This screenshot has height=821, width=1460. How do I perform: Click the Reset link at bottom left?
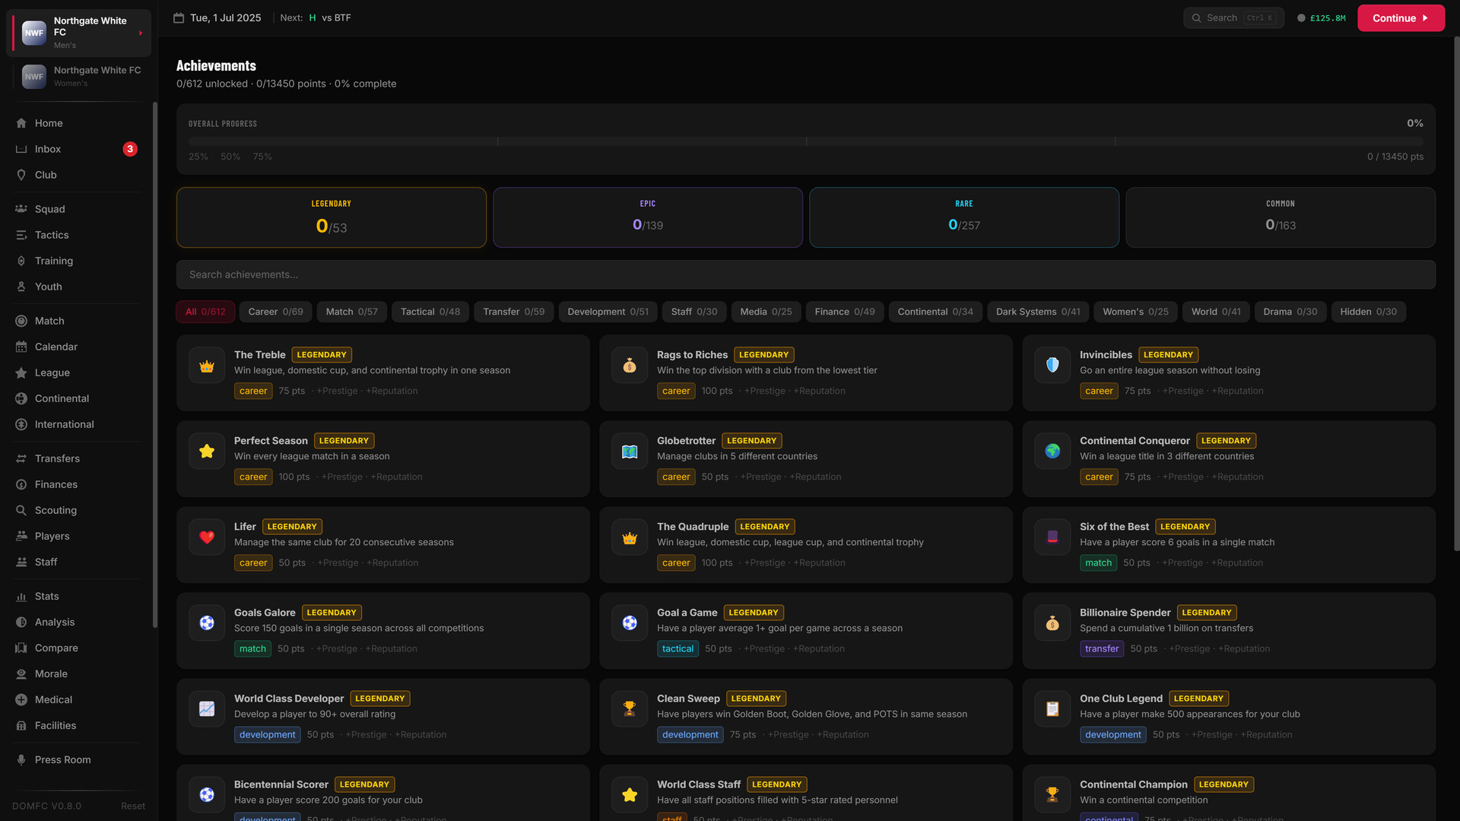(133, 806)
